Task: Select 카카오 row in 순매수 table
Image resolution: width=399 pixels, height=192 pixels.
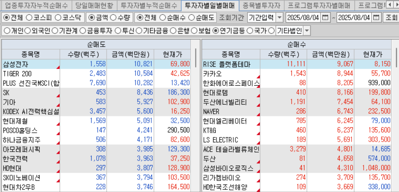Action: [x=297, y=74]
